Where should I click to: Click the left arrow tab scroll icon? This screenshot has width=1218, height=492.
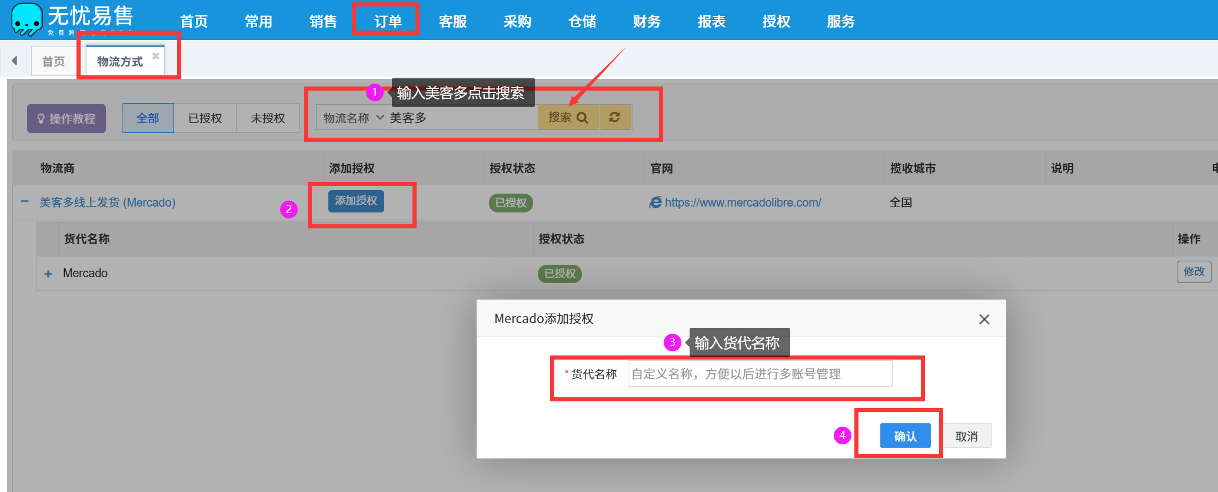[x=14, y=61]
